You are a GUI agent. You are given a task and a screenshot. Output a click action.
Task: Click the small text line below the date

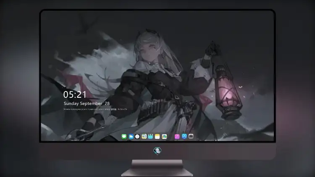[95, 109]
